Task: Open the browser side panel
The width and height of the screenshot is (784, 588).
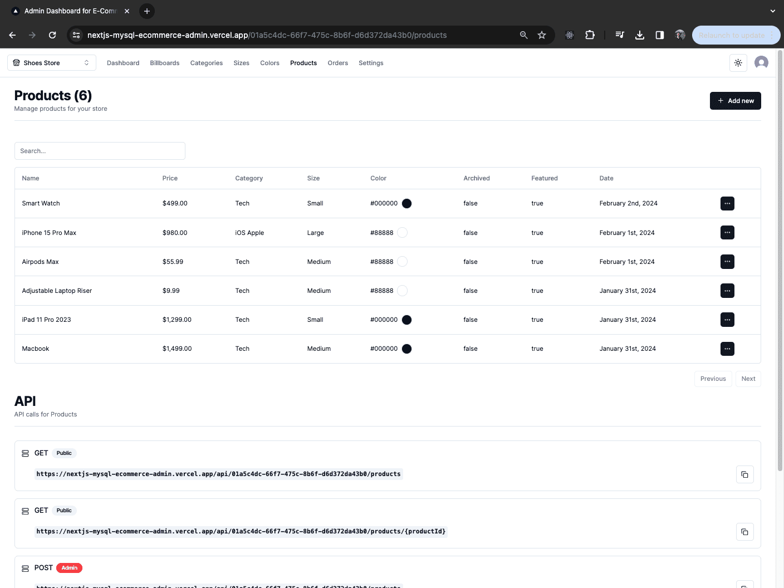Action: (x=660, y=35)
